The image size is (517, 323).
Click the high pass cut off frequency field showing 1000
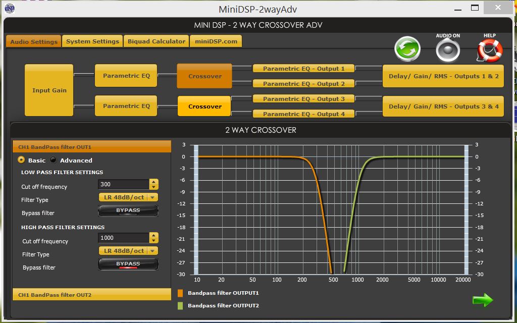tap(124, 238)
